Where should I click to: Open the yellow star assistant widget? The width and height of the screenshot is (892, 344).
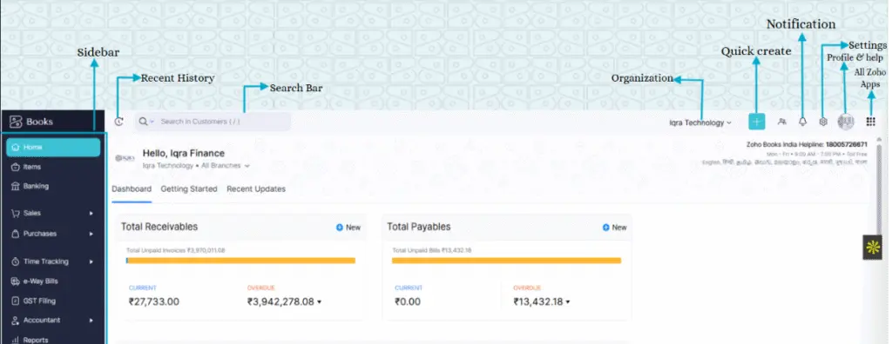pyautogui.click(x=872, y=248)
